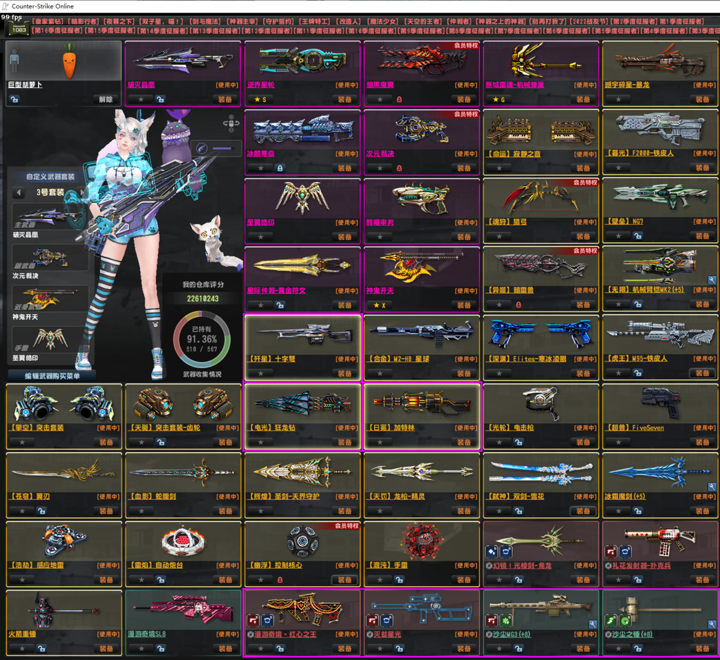The width and height of the screenshot is (720, 660).
Task: Toggle the lock on 巨型胡萝卜 card
Action: pos(14,99)
